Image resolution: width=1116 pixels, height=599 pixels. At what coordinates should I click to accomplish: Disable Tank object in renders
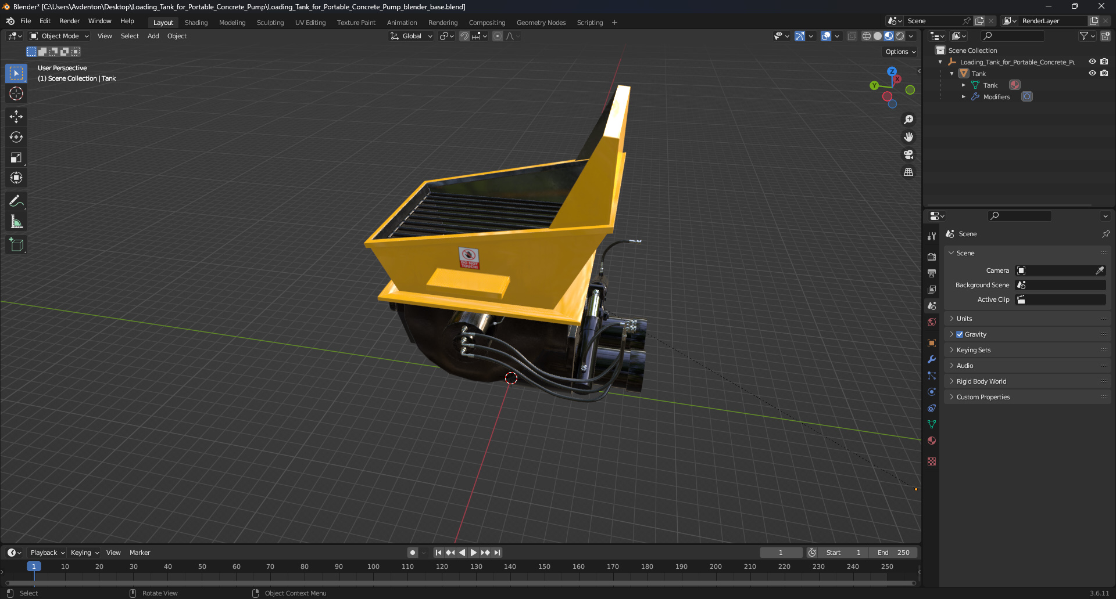click(1104, 73)
